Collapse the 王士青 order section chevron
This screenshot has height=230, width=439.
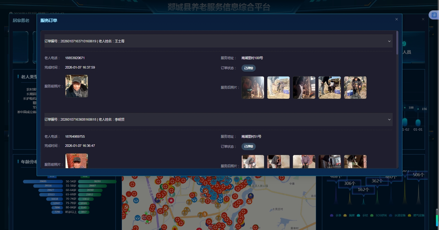click(389, 41)
